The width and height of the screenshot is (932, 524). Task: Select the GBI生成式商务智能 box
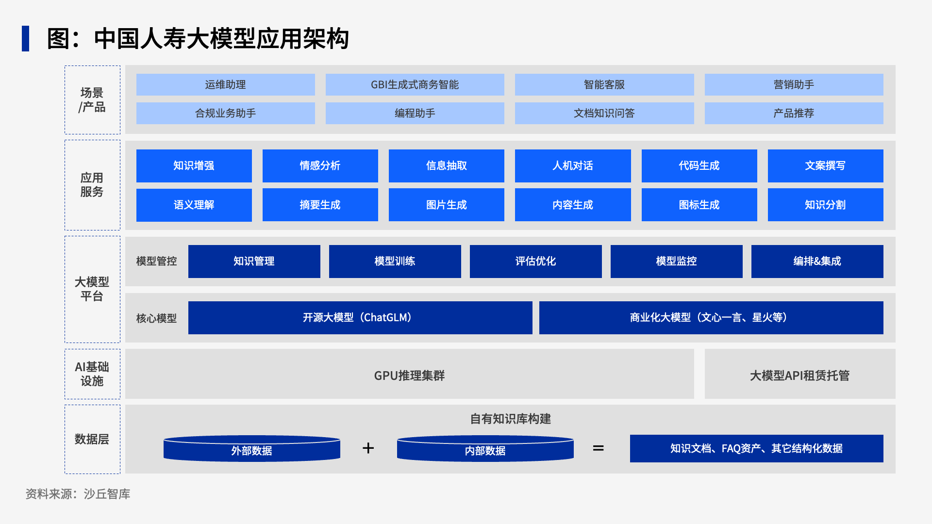point(415,84)
